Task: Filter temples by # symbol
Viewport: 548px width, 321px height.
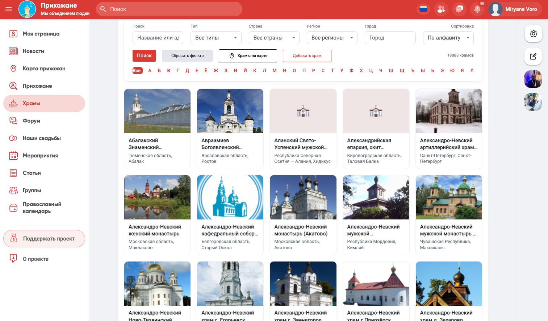Action: pyautogui.click(x=472, y=71)
